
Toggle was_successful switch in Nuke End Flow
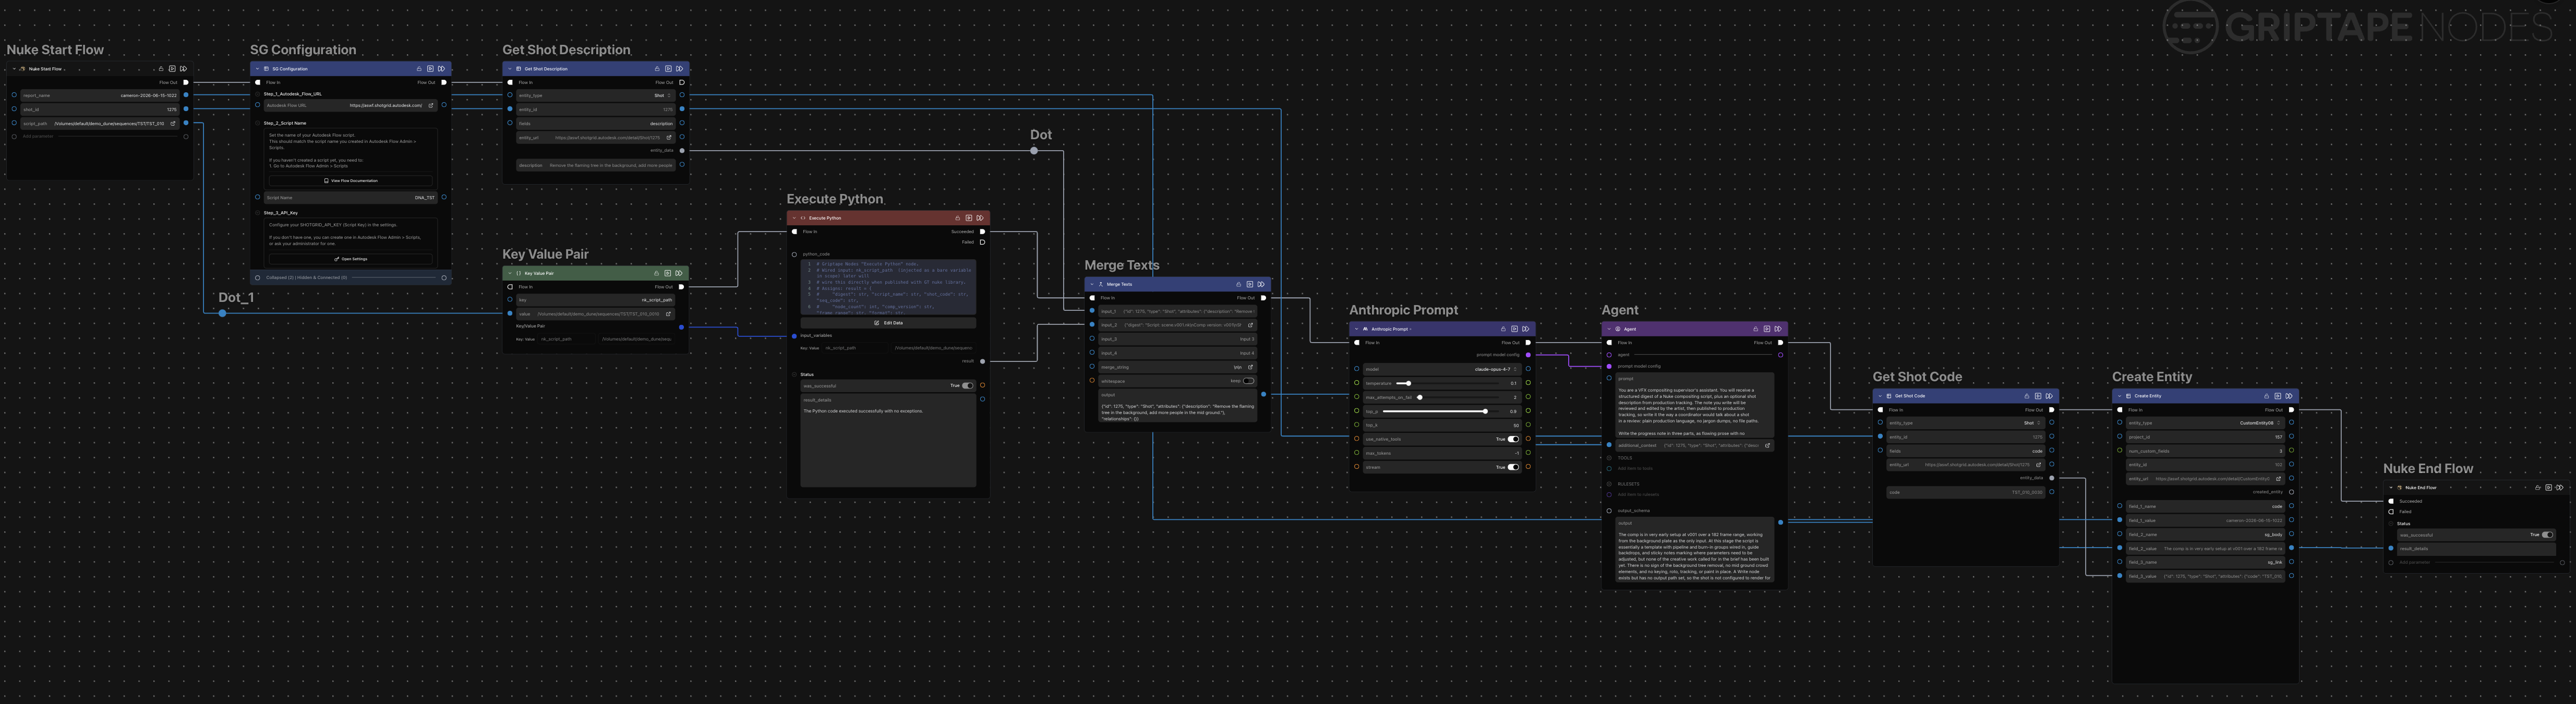coord(2547,535)
